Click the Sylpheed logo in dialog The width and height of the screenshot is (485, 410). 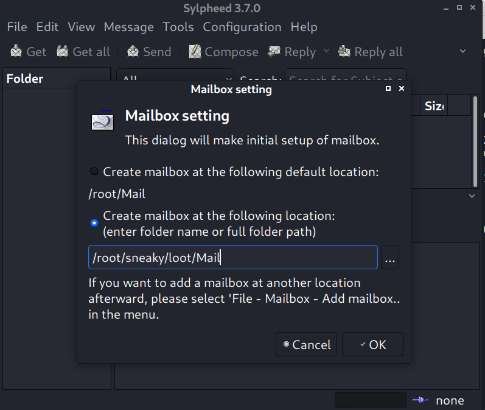(x=102, y=121)
